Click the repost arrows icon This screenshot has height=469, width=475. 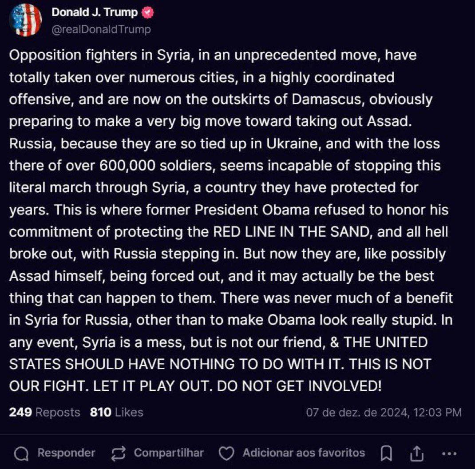point(119,453)
